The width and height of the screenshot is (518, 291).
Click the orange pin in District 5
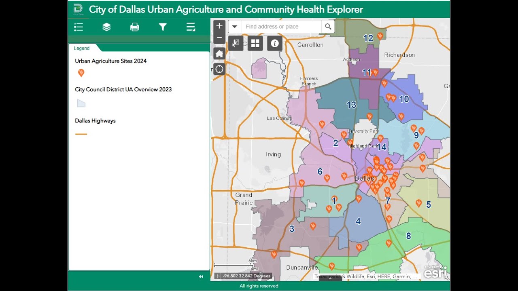point(419,203)
